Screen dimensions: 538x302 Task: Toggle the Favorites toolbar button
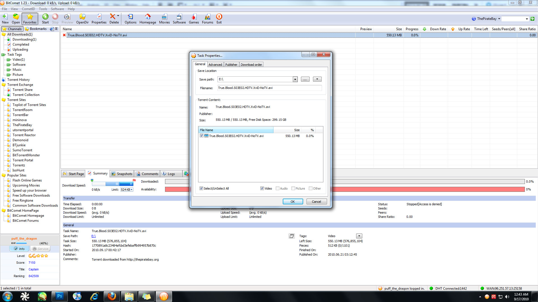coord(30,19)
